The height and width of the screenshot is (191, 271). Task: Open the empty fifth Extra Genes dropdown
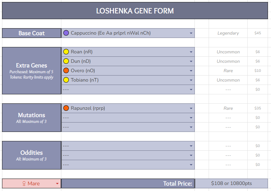191,90
